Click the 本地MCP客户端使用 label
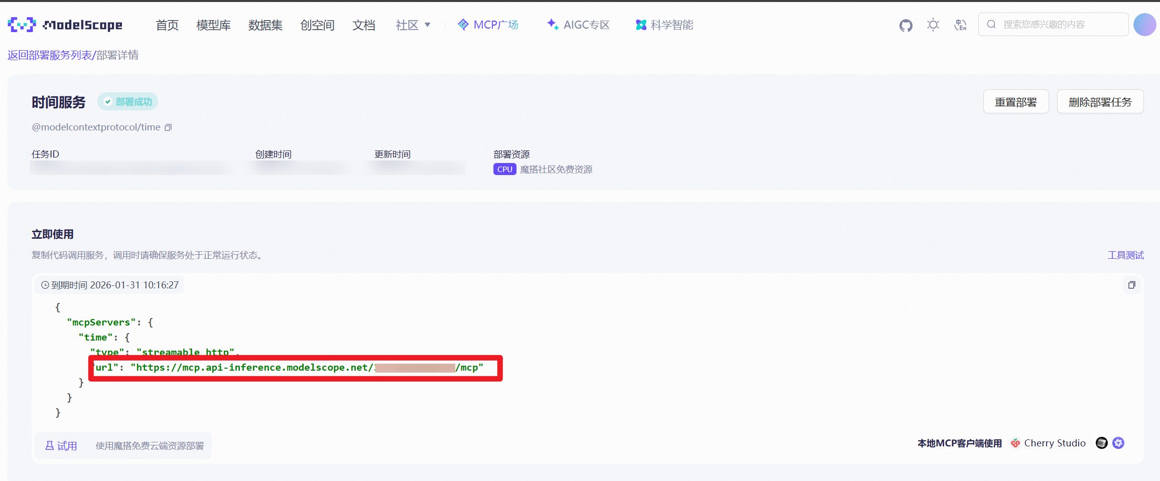The image size is (1160, 481). (960, 443)
